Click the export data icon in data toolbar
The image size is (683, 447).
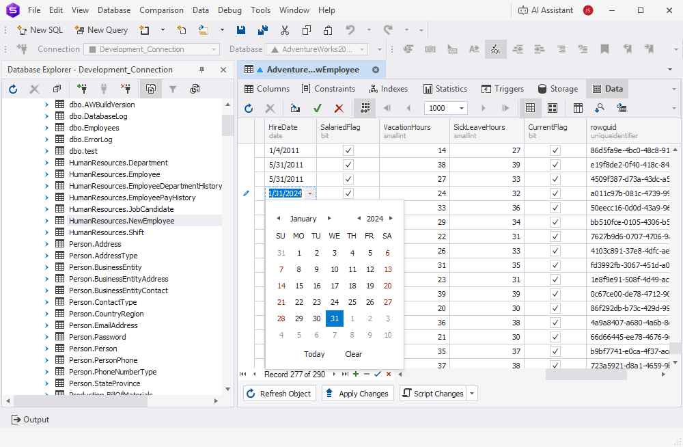coord(622,108)
